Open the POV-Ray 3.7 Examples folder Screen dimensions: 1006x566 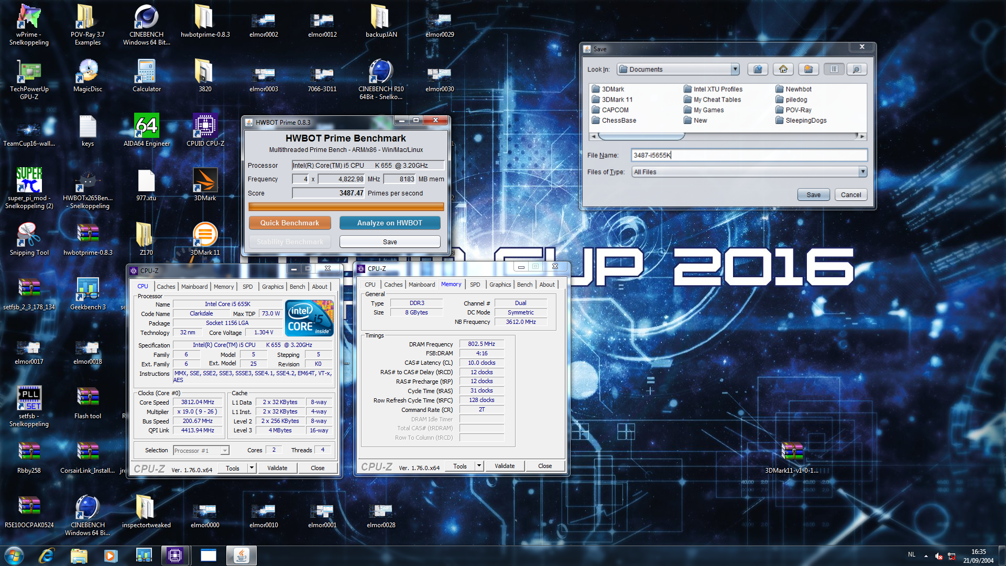pos(88,25)
